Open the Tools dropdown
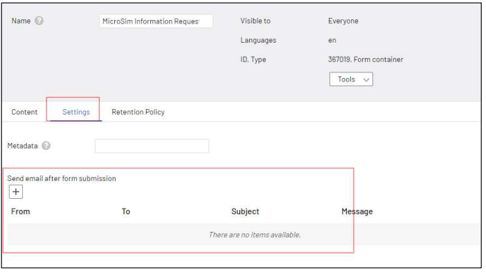Viewport: 486px width, 272px height. coord(351,79)
